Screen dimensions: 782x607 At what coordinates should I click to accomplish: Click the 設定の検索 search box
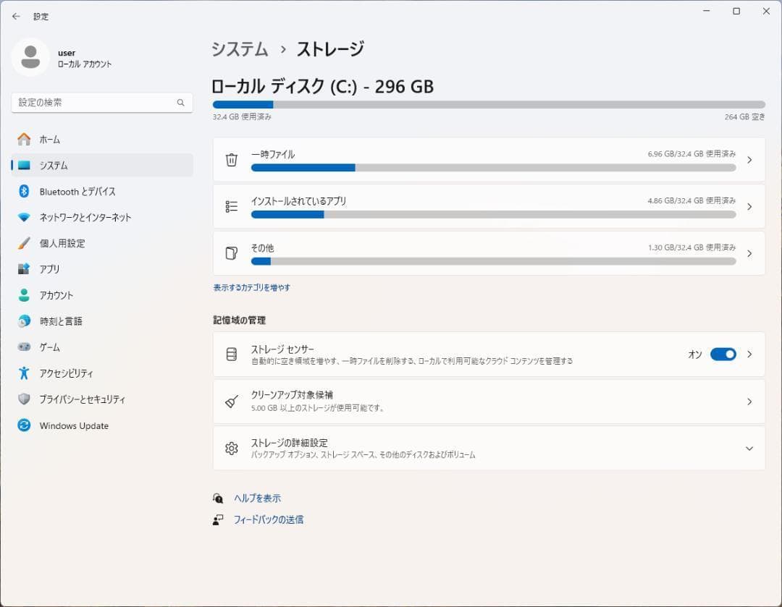click(101, 102)
